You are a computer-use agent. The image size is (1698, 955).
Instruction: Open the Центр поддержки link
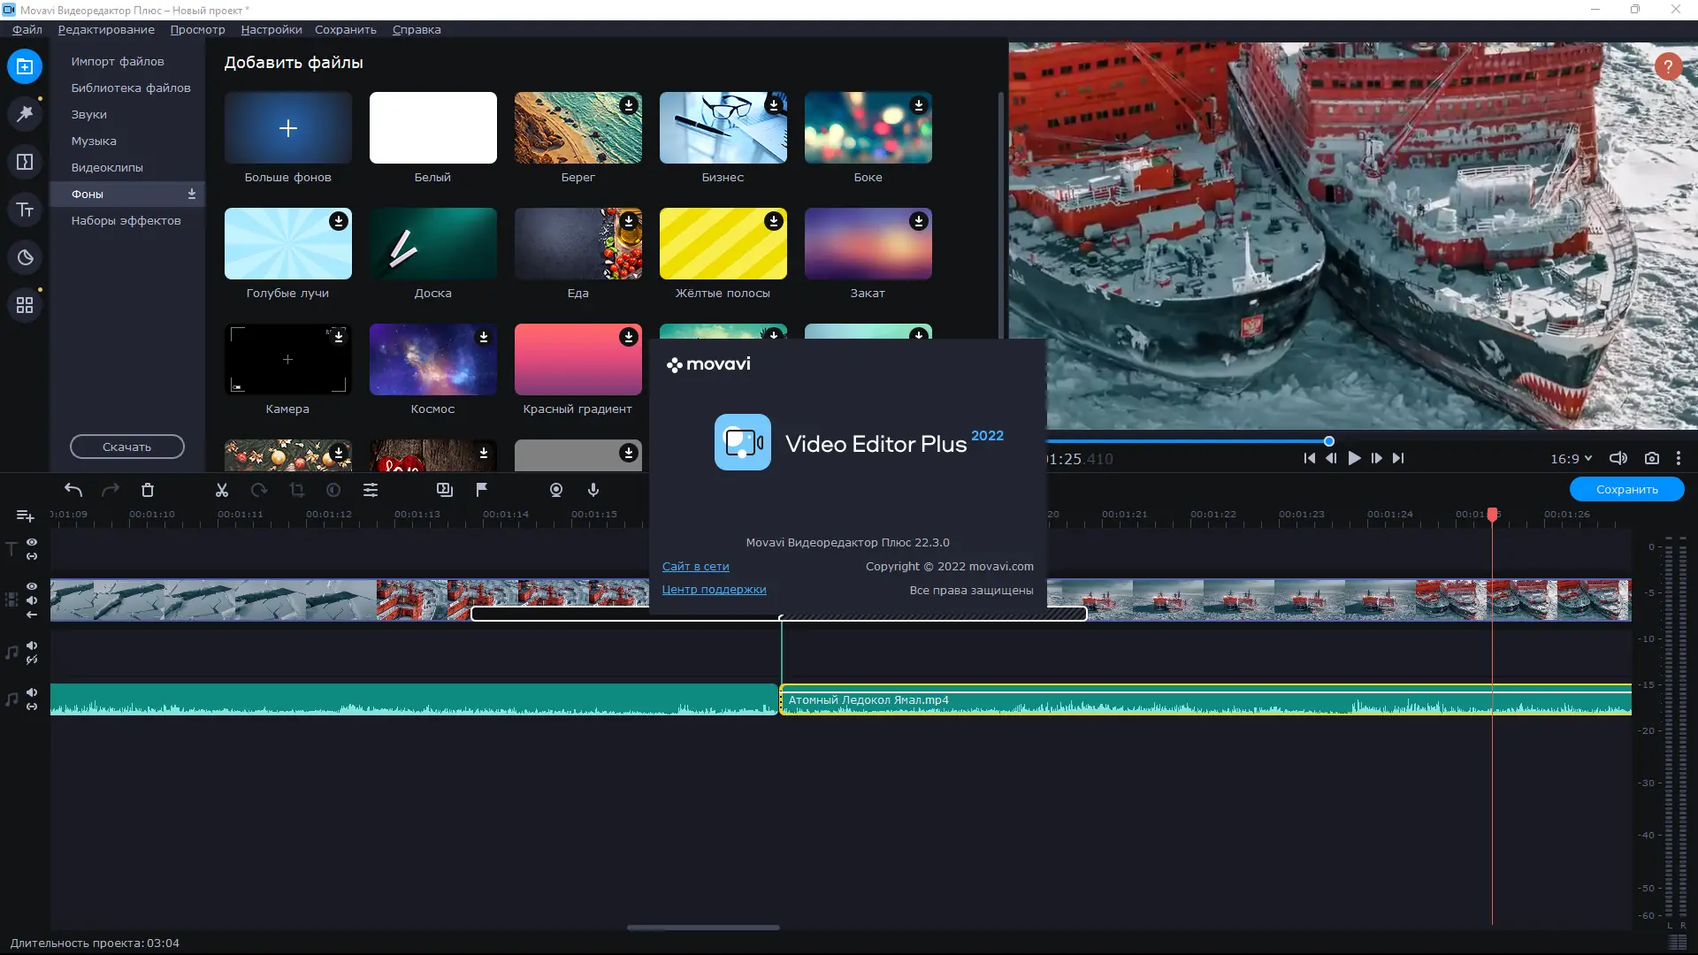[x=714, y=589]
